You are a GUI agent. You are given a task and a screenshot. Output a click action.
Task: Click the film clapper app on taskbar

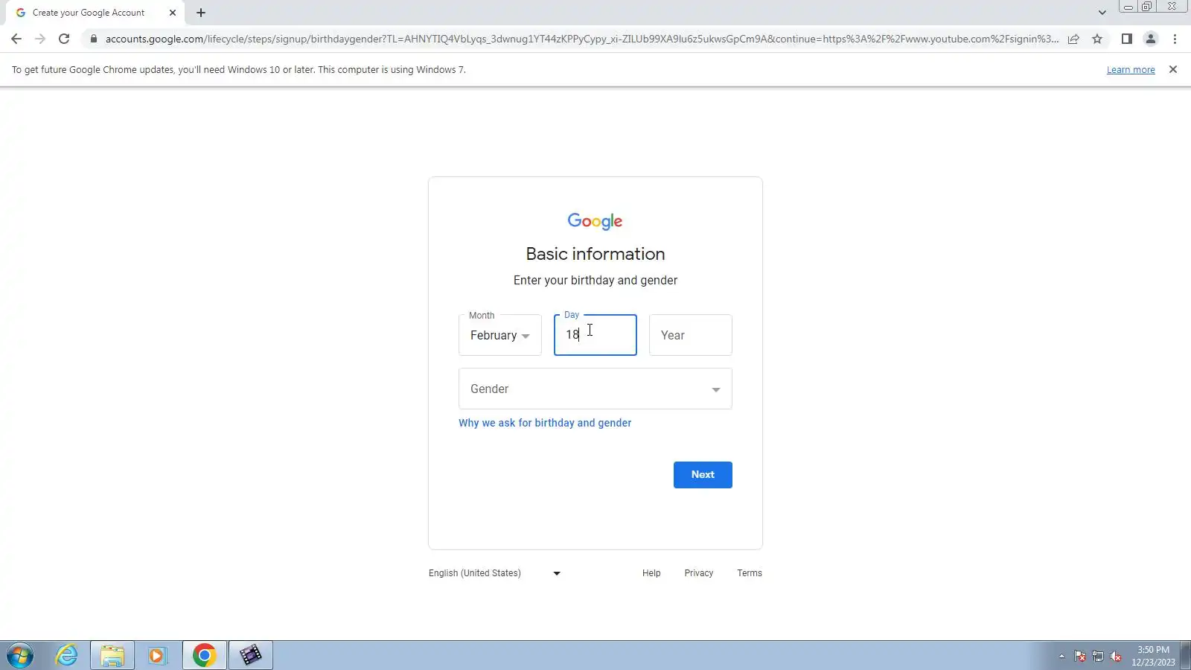pos(251,655)
